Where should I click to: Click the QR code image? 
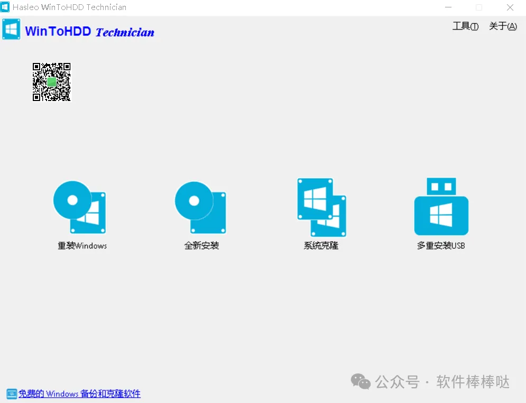click(x=52, y=81)
